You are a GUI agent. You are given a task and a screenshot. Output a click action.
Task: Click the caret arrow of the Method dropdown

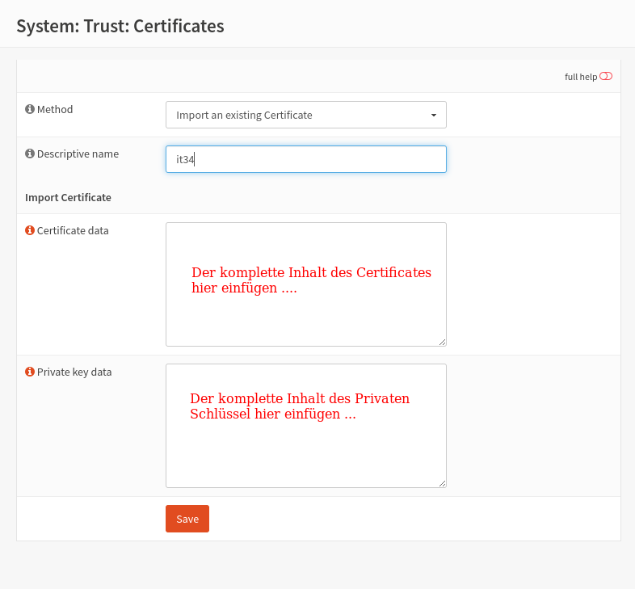point(434,116)
